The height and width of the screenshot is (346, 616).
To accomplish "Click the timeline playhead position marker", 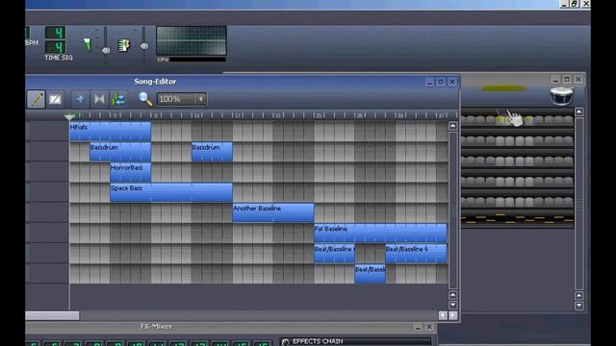I will point(69,116).
